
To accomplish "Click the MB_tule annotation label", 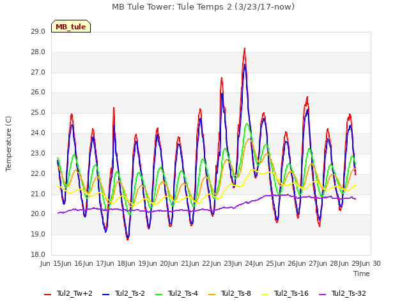I will pyautogui.click(x=71, y=26).
